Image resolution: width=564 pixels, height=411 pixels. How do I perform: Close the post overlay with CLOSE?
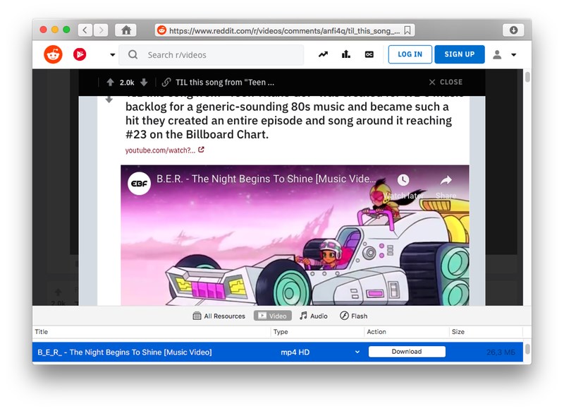tap(446, 82)
